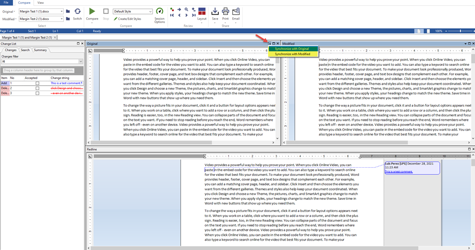Close the comparison document tab

coord(55,38)
